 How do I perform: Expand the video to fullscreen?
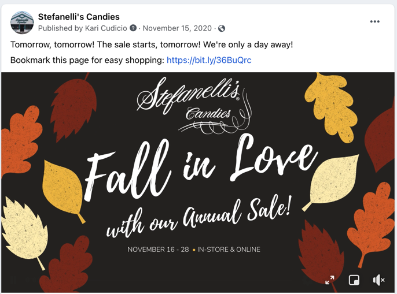click(330, 280)
